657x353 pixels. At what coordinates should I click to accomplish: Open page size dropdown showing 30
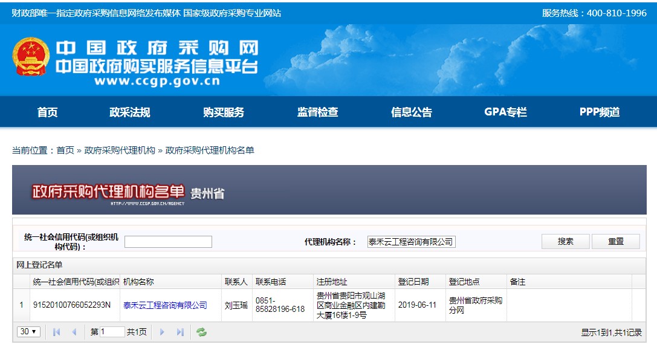point(28,332)
